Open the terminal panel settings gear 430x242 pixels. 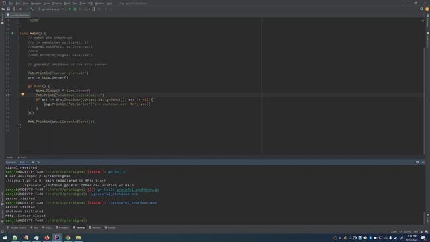[x=417, y=162]
